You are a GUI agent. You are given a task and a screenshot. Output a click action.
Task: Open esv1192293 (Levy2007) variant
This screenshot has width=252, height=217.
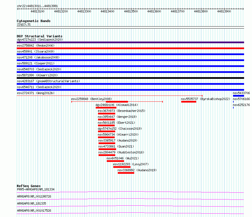131,164
